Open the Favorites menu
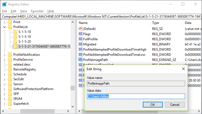This screenshot has width=202, height=114. (x=37, y=11)
